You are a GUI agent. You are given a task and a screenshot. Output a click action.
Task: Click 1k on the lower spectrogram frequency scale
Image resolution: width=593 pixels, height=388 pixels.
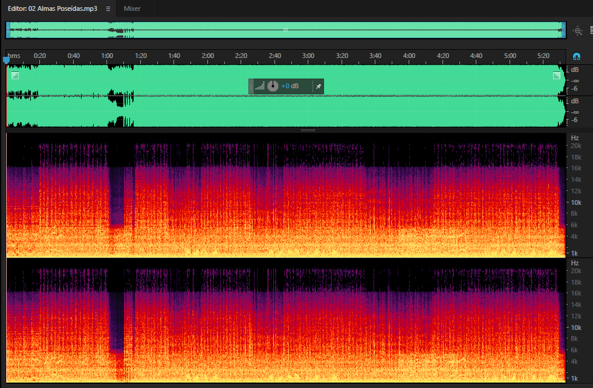coord(574,378)
